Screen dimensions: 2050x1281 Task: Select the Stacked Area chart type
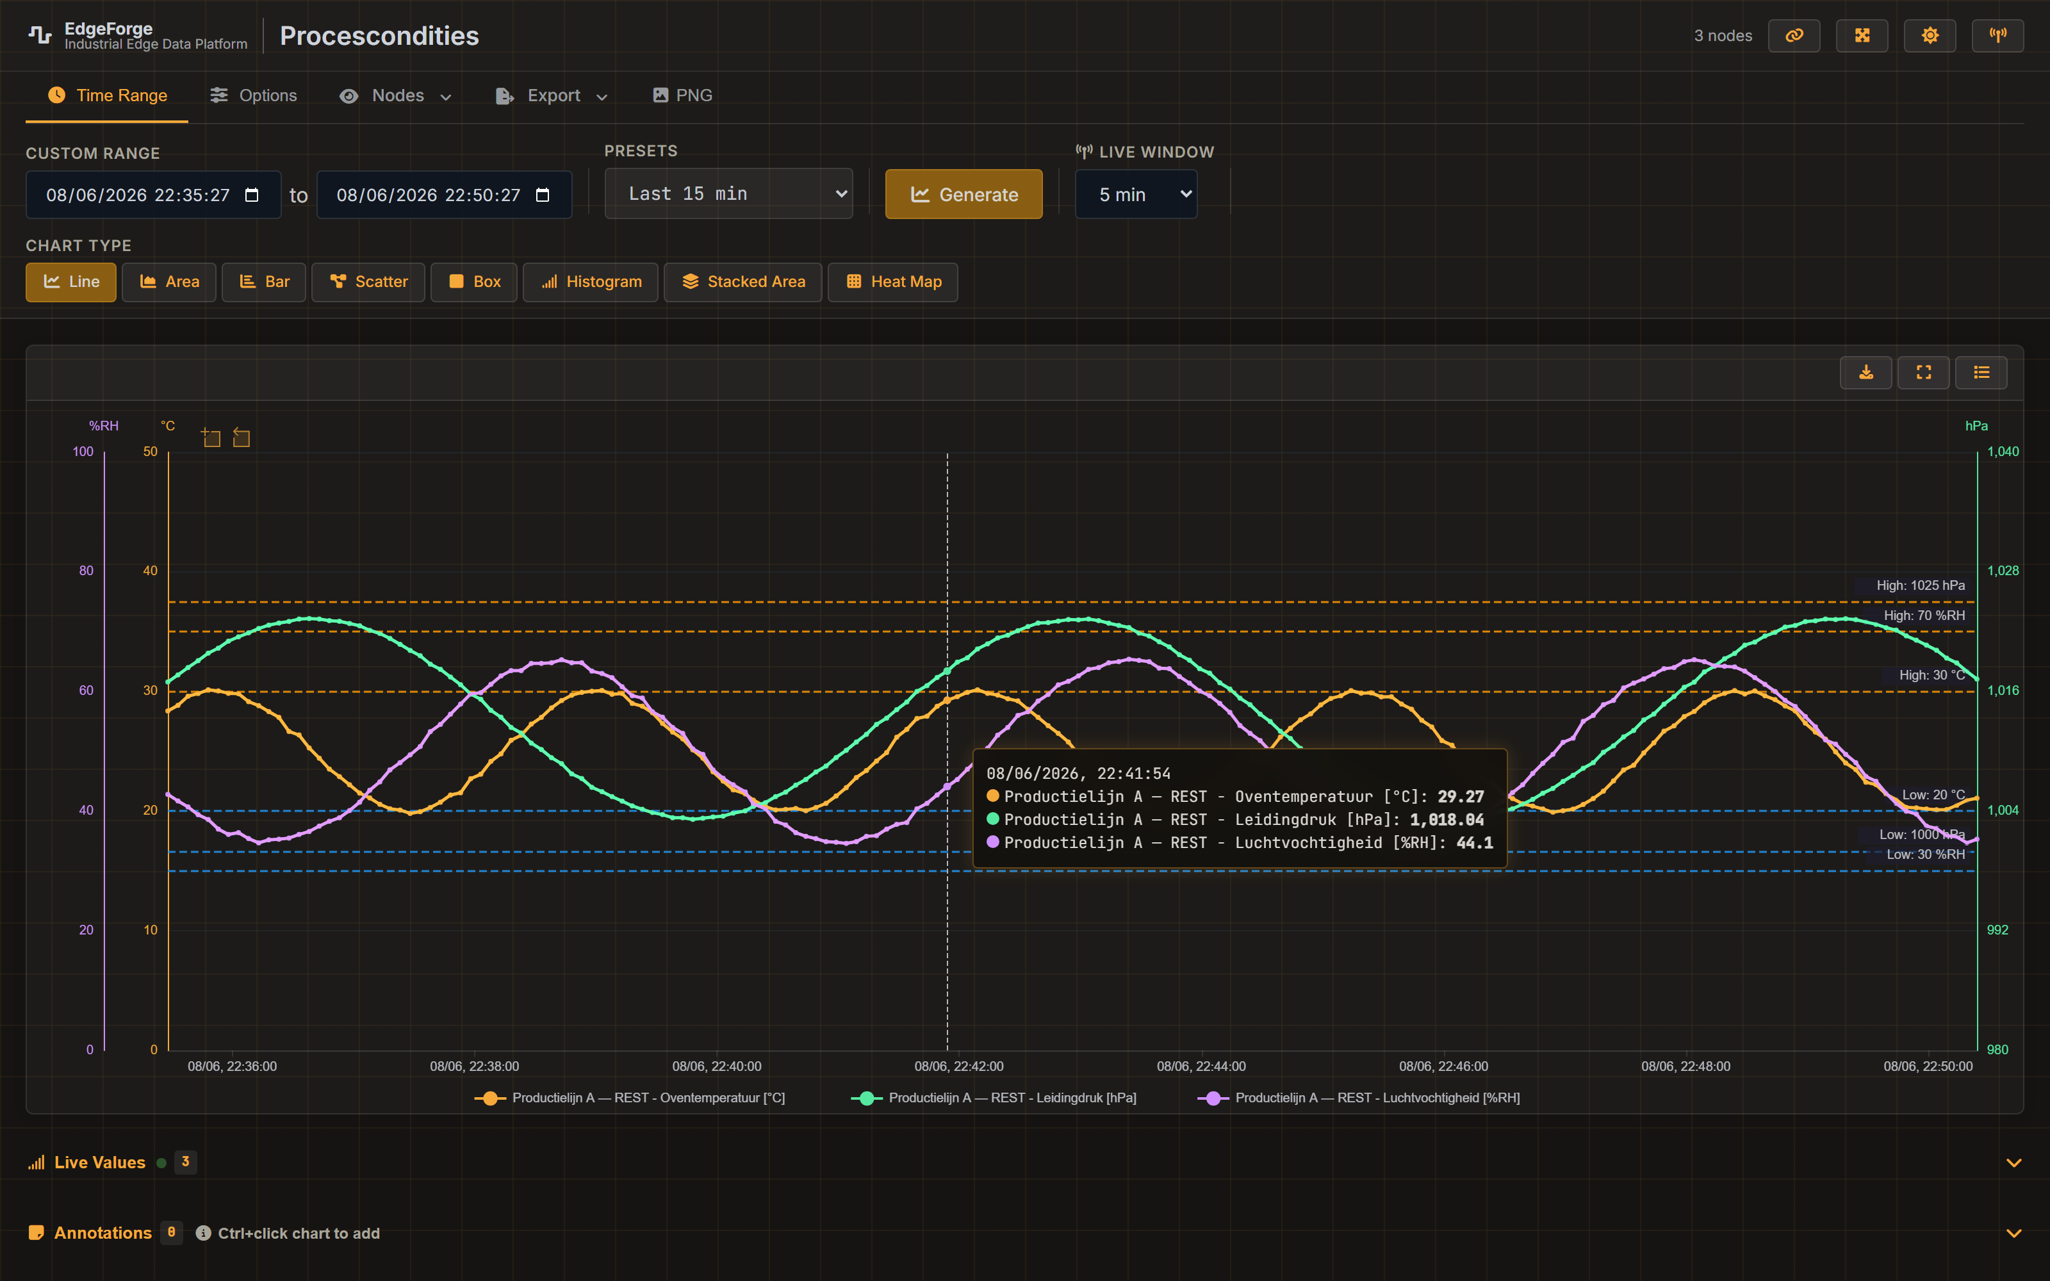pos(743,282)
